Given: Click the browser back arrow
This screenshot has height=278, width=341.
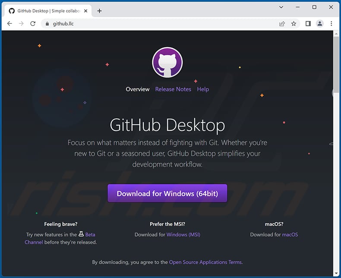Looking at the screenshot, I should [x=9, y=23].
